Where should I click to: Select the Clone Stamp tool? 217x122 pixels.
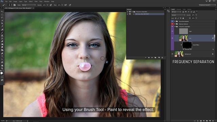[x=2, y=35]
